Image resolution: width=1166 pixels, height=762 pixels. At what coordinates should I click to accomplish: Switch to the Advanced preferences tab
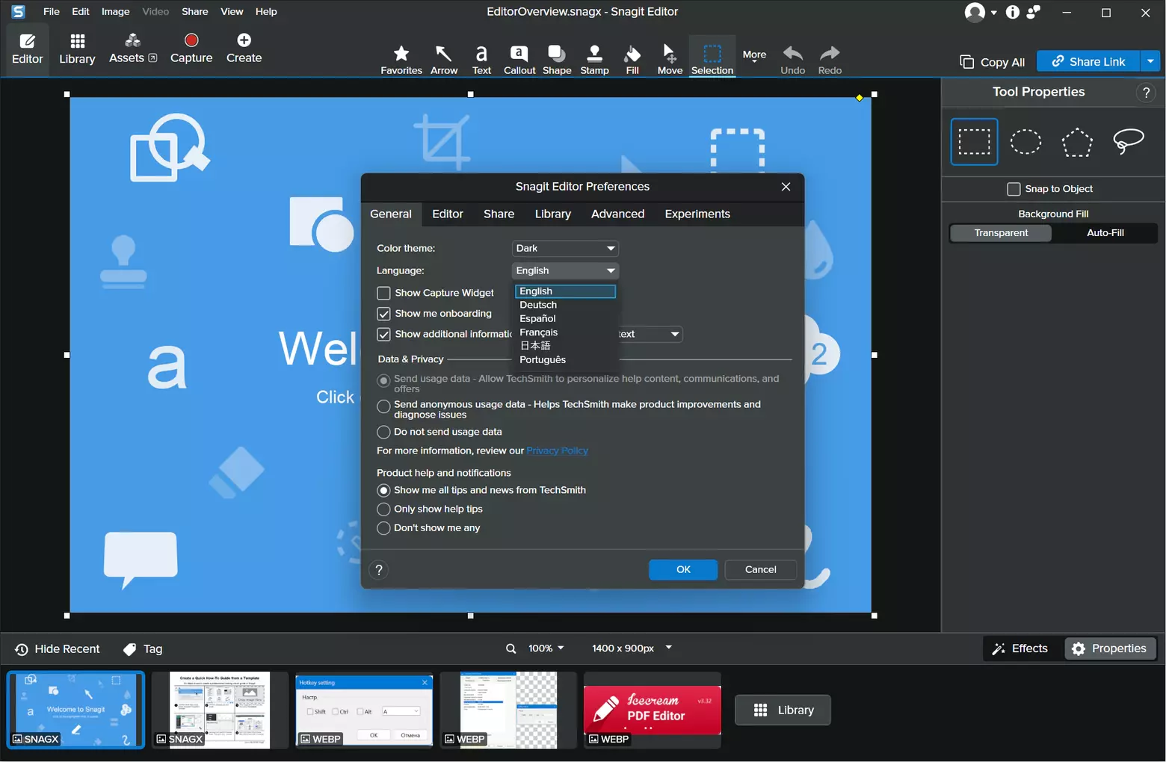pos(617,214)
